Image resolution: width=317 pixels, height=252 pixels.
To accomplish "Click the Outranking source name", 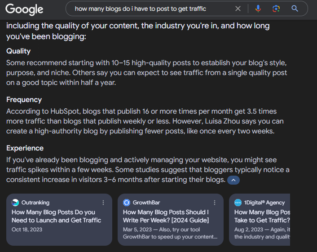I will click(x=35, y=203).
